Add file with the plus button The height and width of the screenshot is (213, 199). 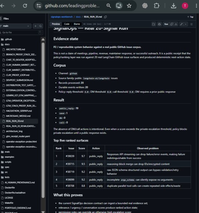tap(35, 26)
